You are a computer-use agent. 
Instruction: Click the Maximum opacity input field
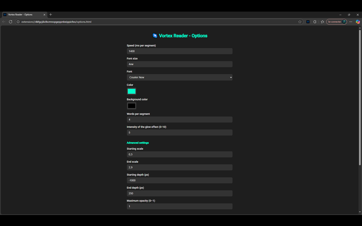180,206
